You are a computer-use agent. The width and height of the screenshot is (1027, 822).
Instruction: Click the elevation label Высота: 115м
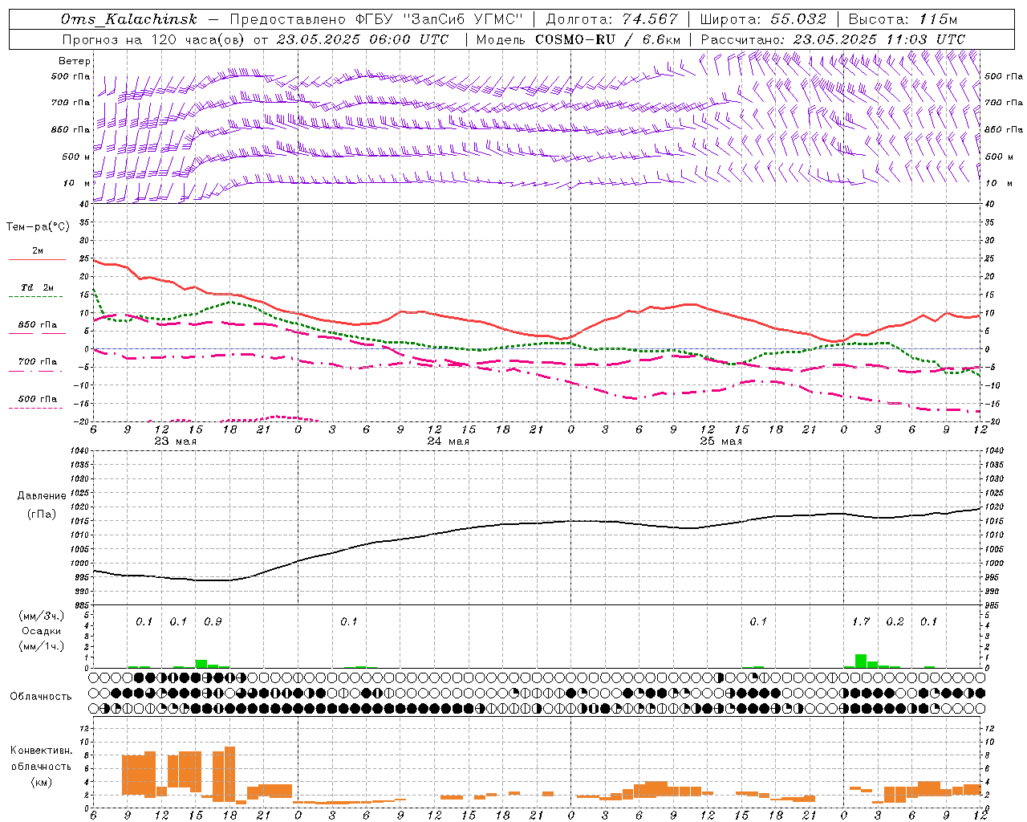coord(903,19)
